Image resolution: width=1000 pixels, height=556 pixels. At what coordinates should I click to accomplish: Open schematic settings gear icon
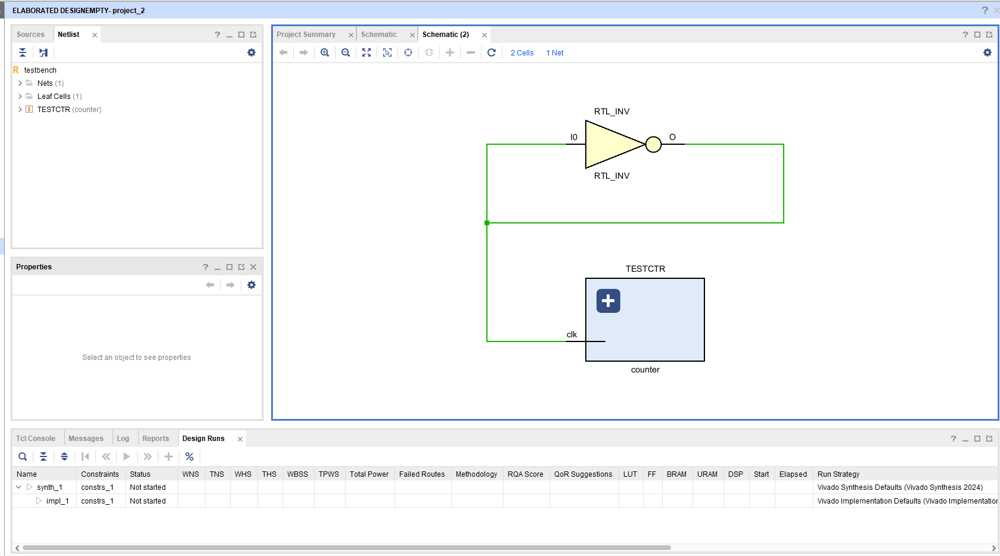tap(987, 52)
